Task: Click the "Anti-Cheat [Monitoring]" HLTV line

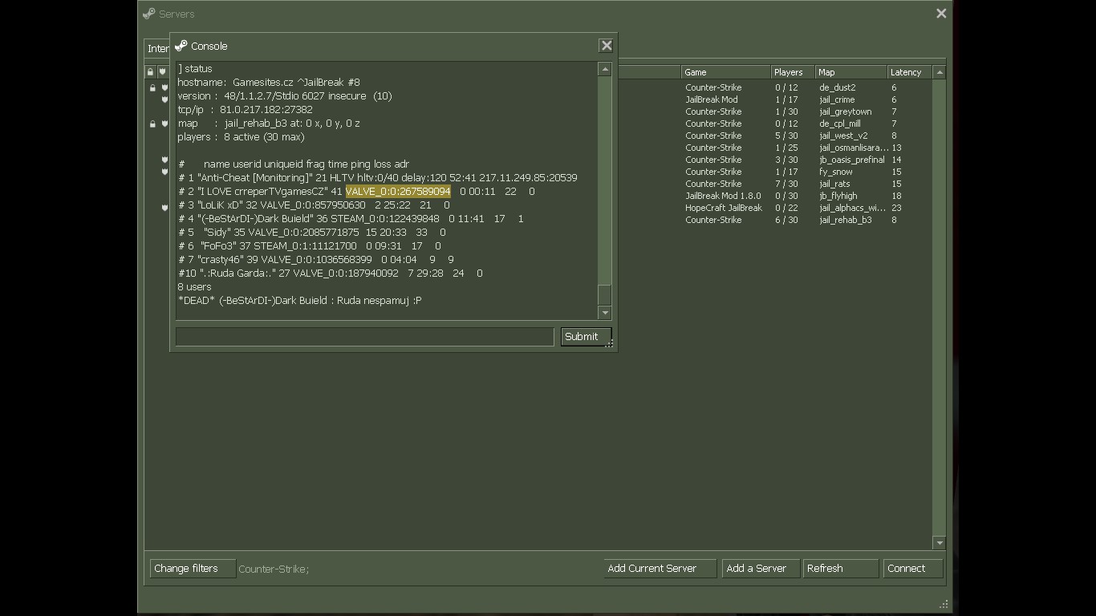Action: pos(378,178)
